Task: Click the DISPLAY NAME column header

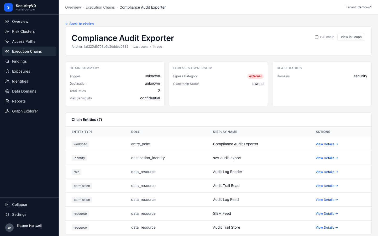Action: (x=225, y=132)
